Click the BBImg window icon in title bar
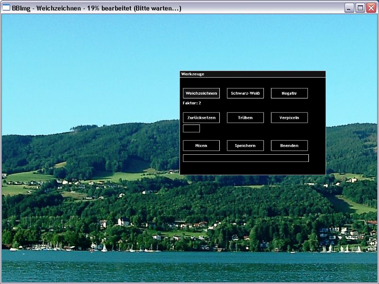379x284 pixels. tap(6, 8)
